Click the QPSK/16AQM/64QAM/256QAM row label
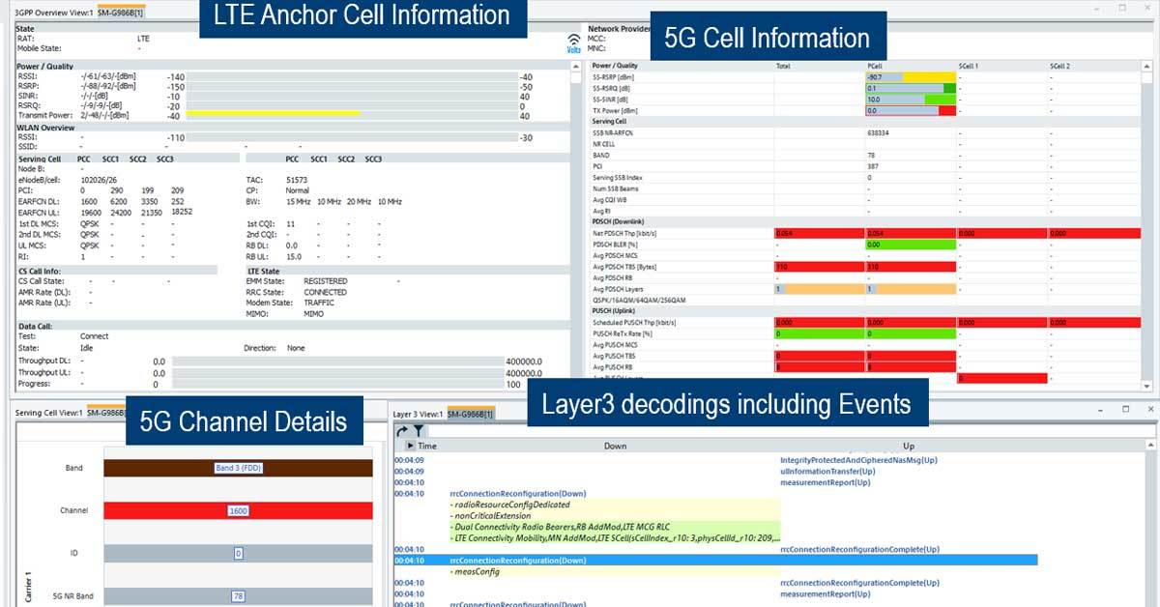1160x607 pixels. (641, 300)
